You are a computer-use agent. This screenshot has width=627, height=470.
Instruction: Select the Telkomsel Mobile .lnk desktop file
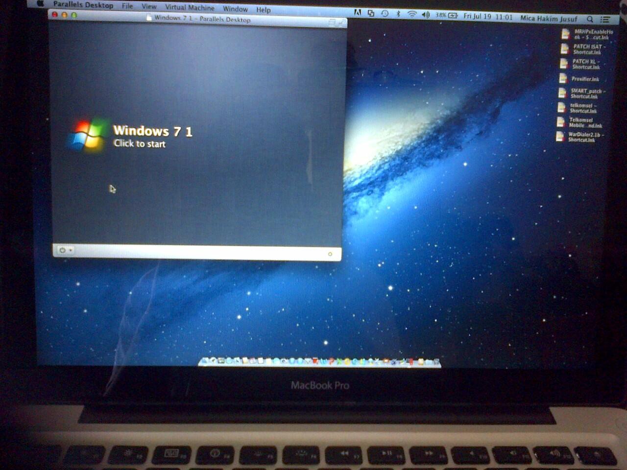tap(579, 122)
